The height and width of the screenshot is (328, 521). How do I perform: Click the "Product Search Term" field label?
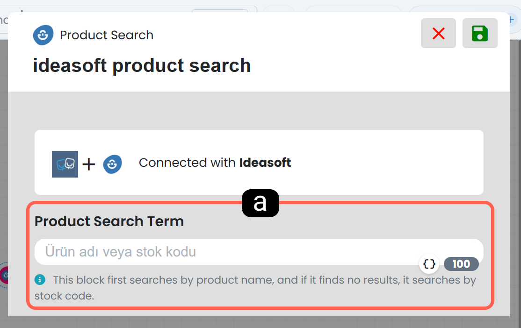pos(109,221)
